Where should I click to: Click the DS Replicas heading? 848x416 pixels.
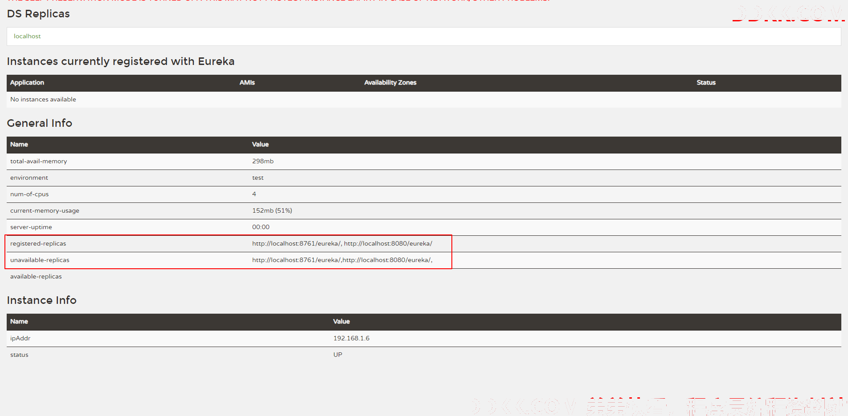38,14
